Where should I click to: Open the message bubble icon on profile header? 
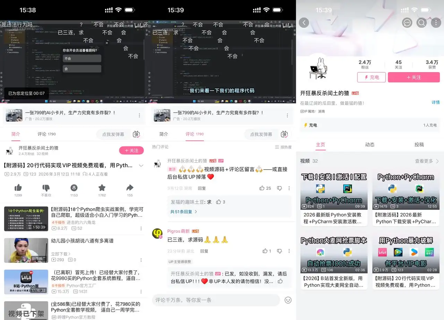click(407, 23)
